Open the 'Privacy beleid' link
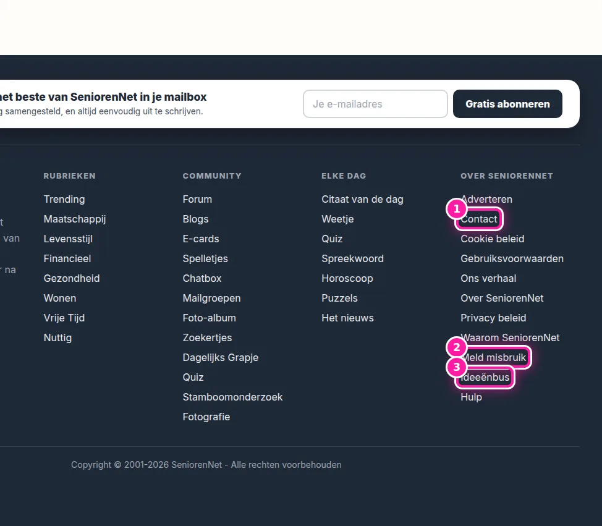Screen dimensions: 602x526 [x=493, y=318]
